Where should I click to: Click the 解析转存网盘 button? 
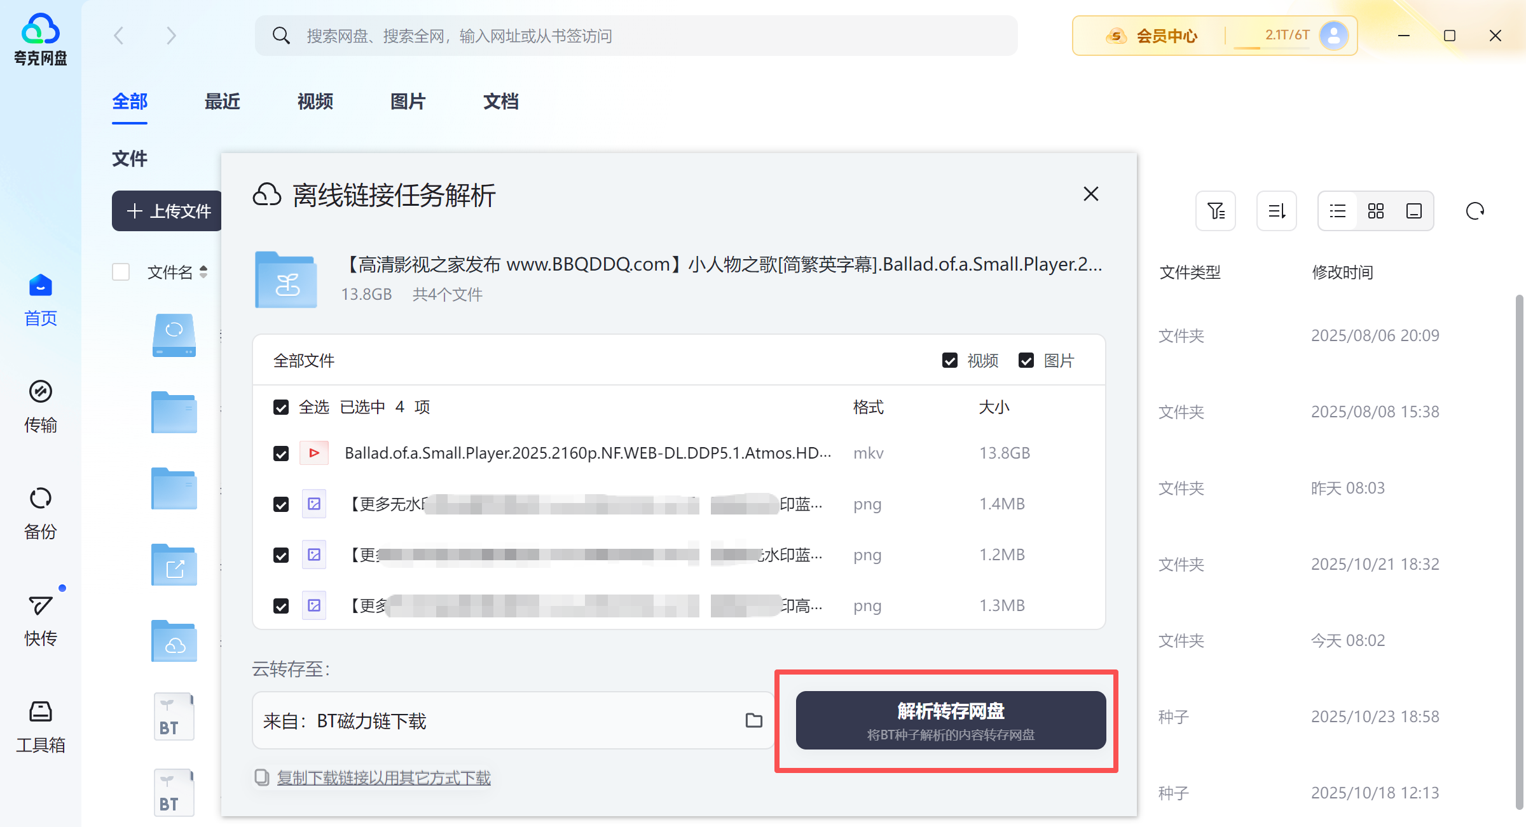951,720
